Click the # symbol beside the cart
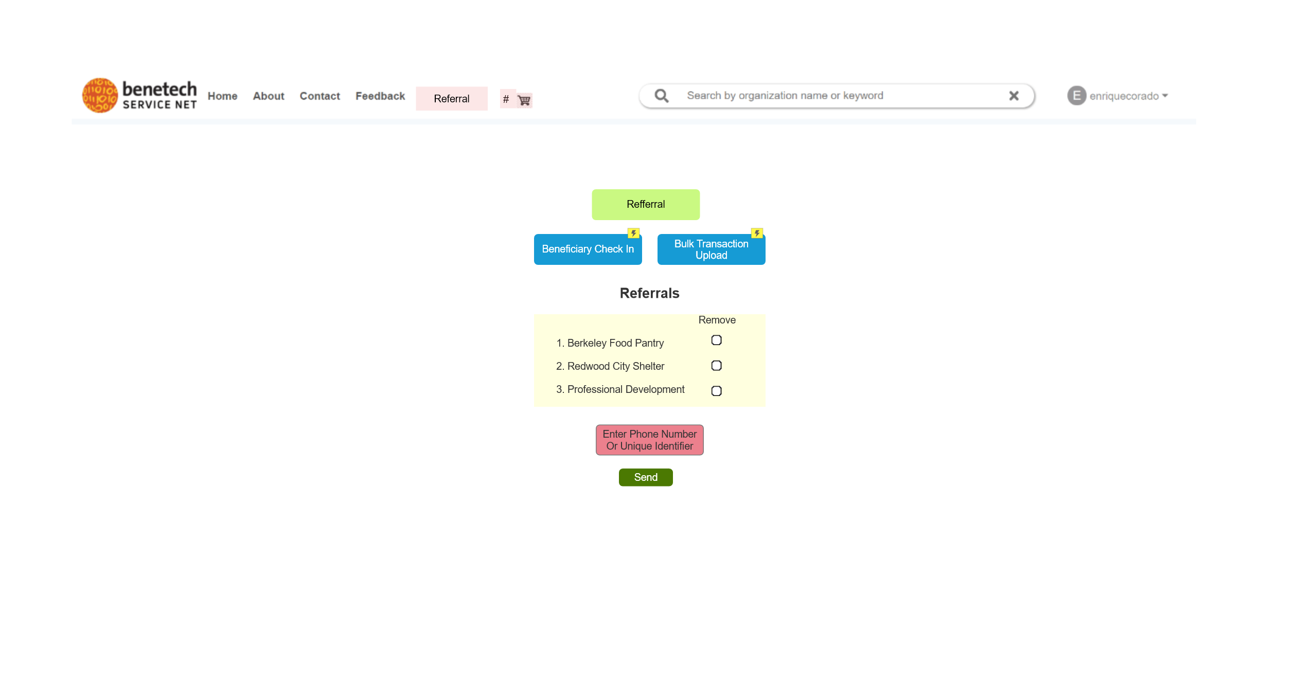The height and width of the screenshot is (684, 1314). pos(506,99)
